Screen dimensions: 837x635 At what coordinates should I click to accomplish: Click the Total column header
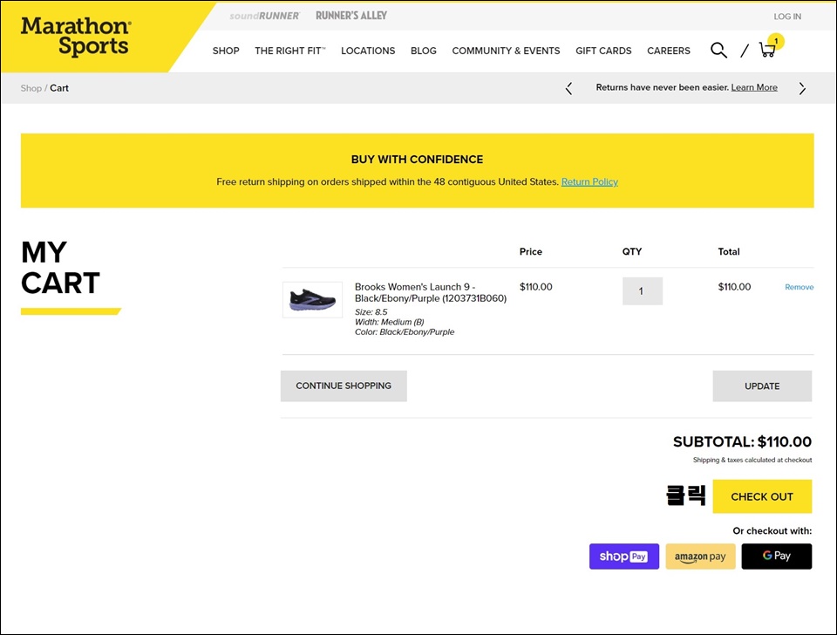[x=729, y=251]
